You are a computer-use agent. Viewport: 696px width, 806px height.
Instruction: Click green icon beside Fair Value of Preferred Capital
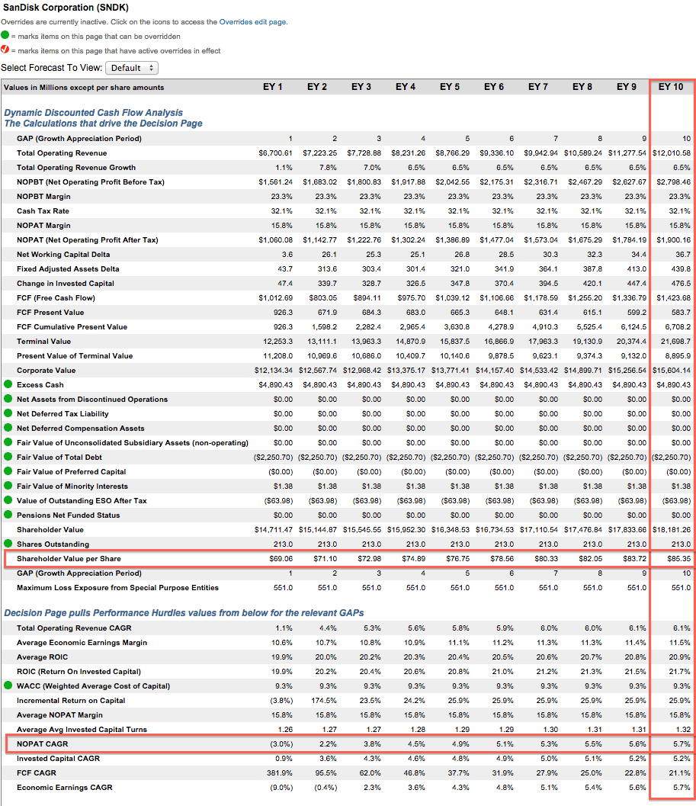[8, 470]
